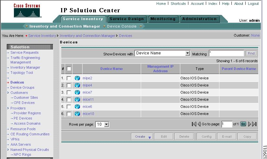Open Traffic Engineering Management in sidebar
Image resolution: width=267 pixels, height=159 pixels.
(x=25, y=60)
